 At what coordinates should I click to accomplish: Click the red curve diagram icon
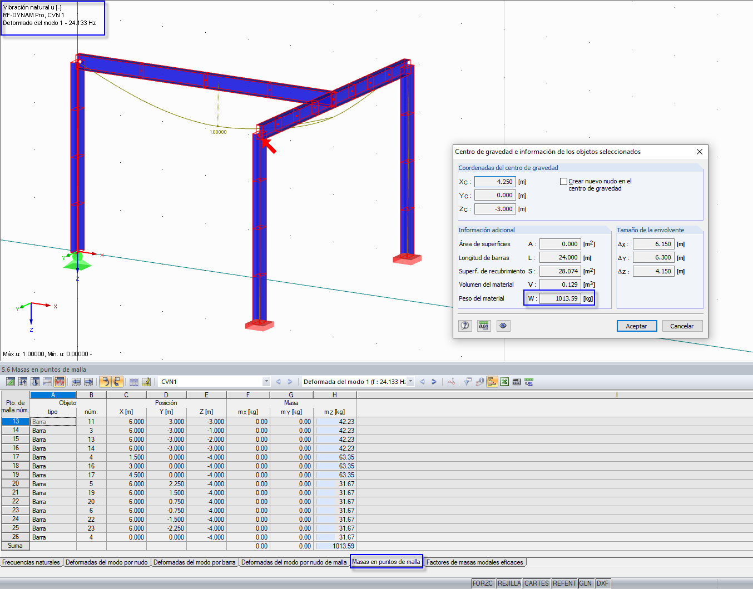coord(451,382)
